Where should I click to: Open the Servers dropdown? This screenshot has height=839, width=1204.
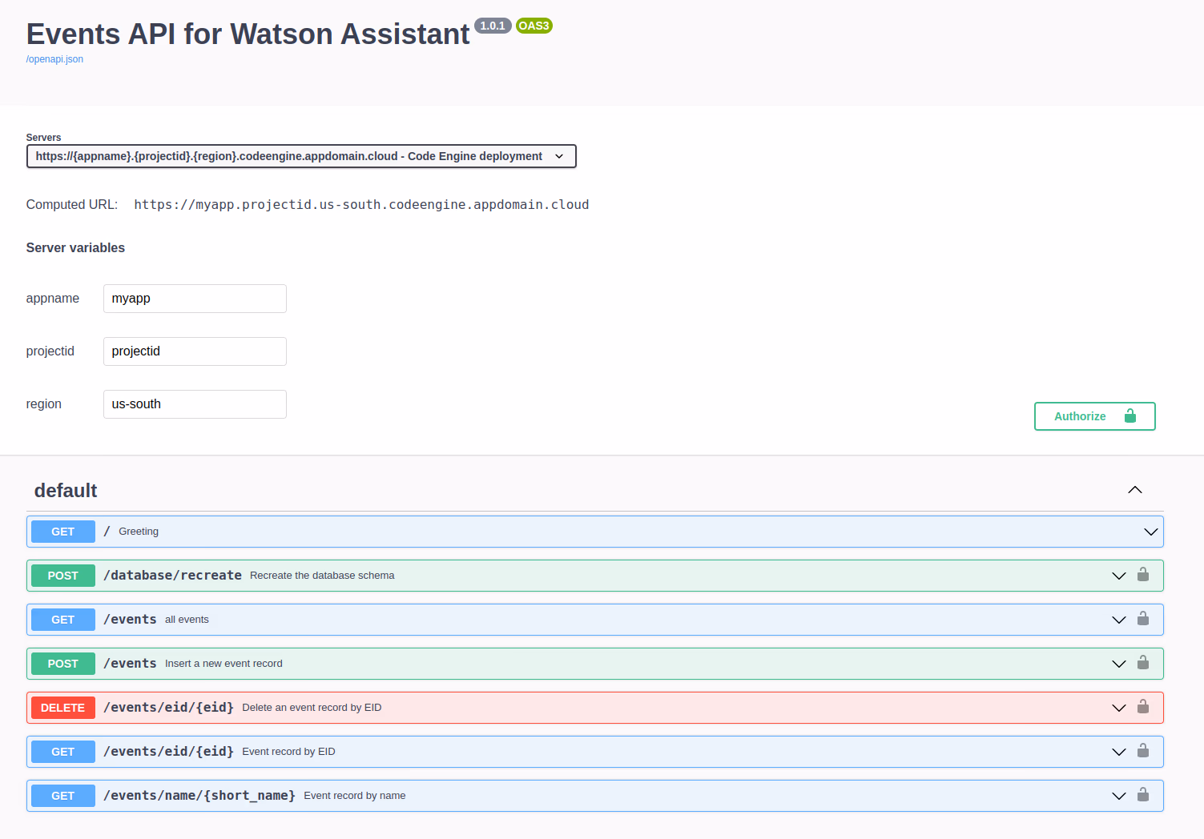[x=301, y=156]
